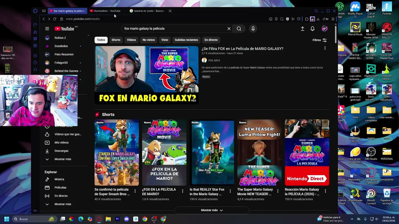Open 'Luma Pillow Fight' short thumbnail

(x=259, y=152)
